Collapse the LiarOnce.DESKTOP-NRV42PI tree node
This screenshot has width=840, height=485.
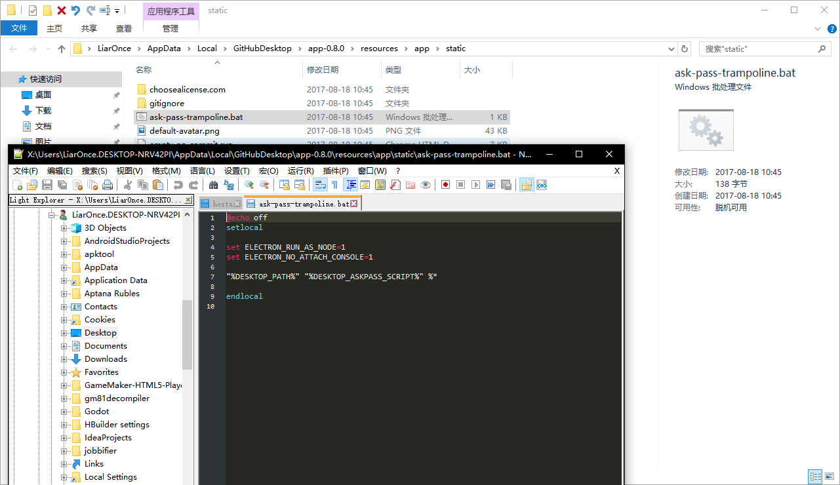click(x=51, y=215)
